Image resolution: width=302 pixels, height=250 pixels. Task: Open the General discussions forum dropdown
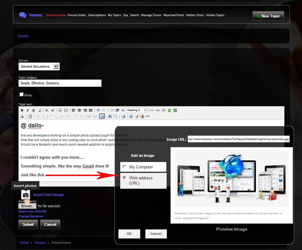click(x=55, y=66)
